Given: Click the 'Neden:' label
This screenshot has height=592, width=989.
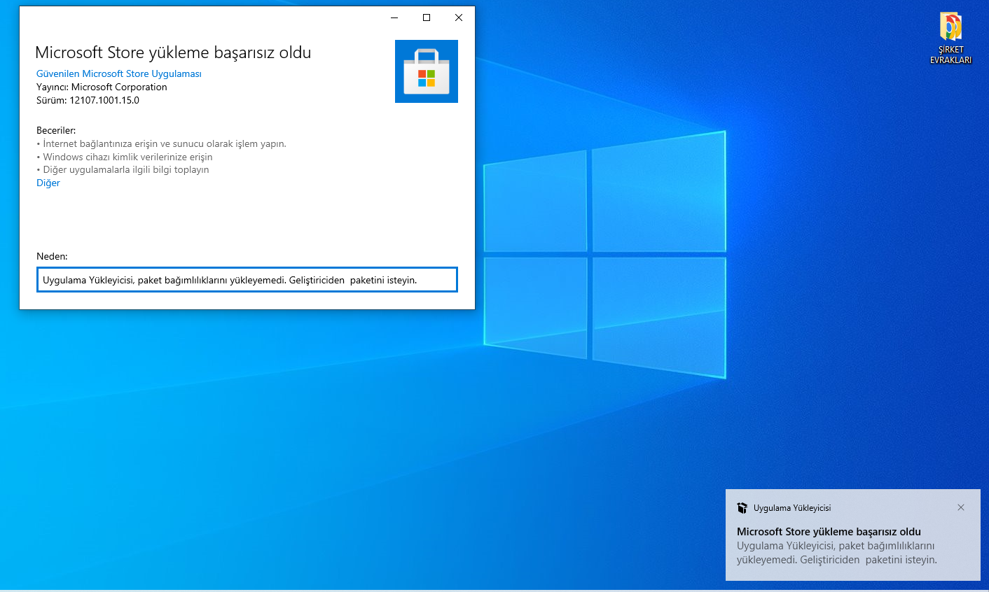Looking at the screenshot, I should (x=52, y=256).
